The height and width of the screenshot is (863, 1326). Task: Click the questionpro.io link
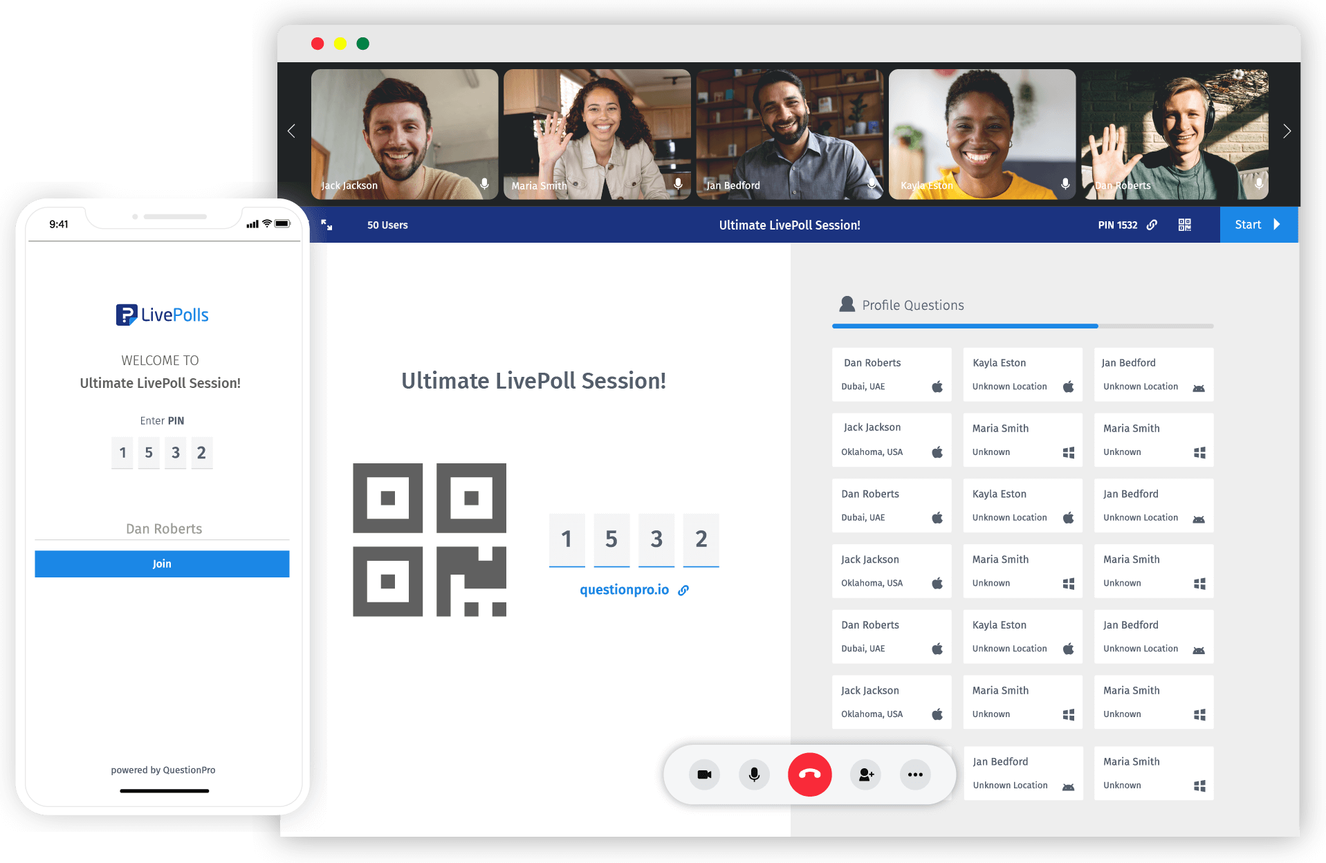pos(624,590)
